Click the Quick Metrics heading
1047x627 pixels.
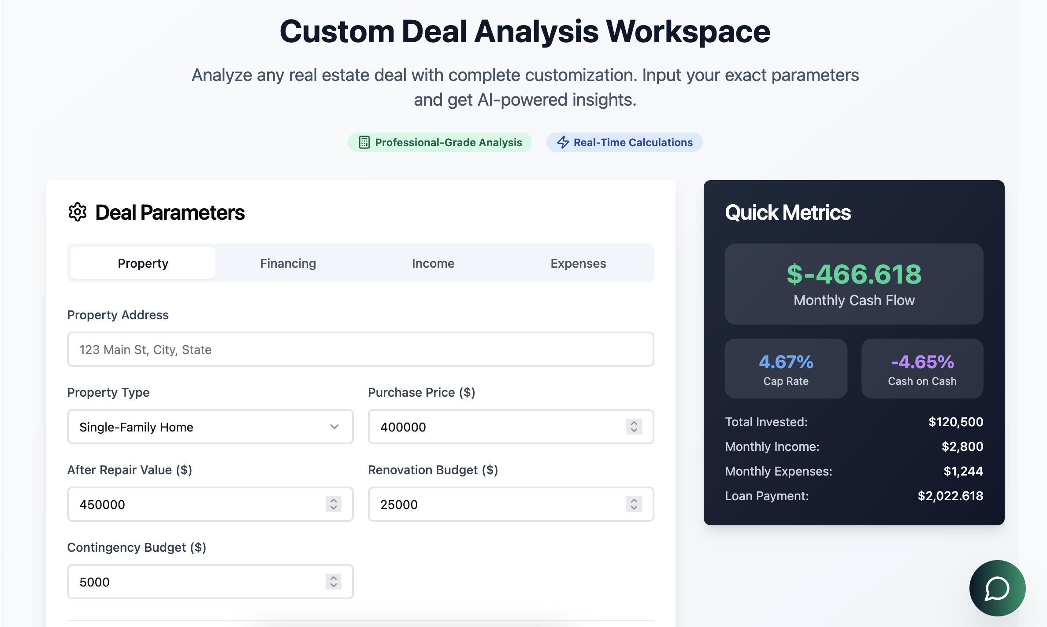tap(788, 212)
